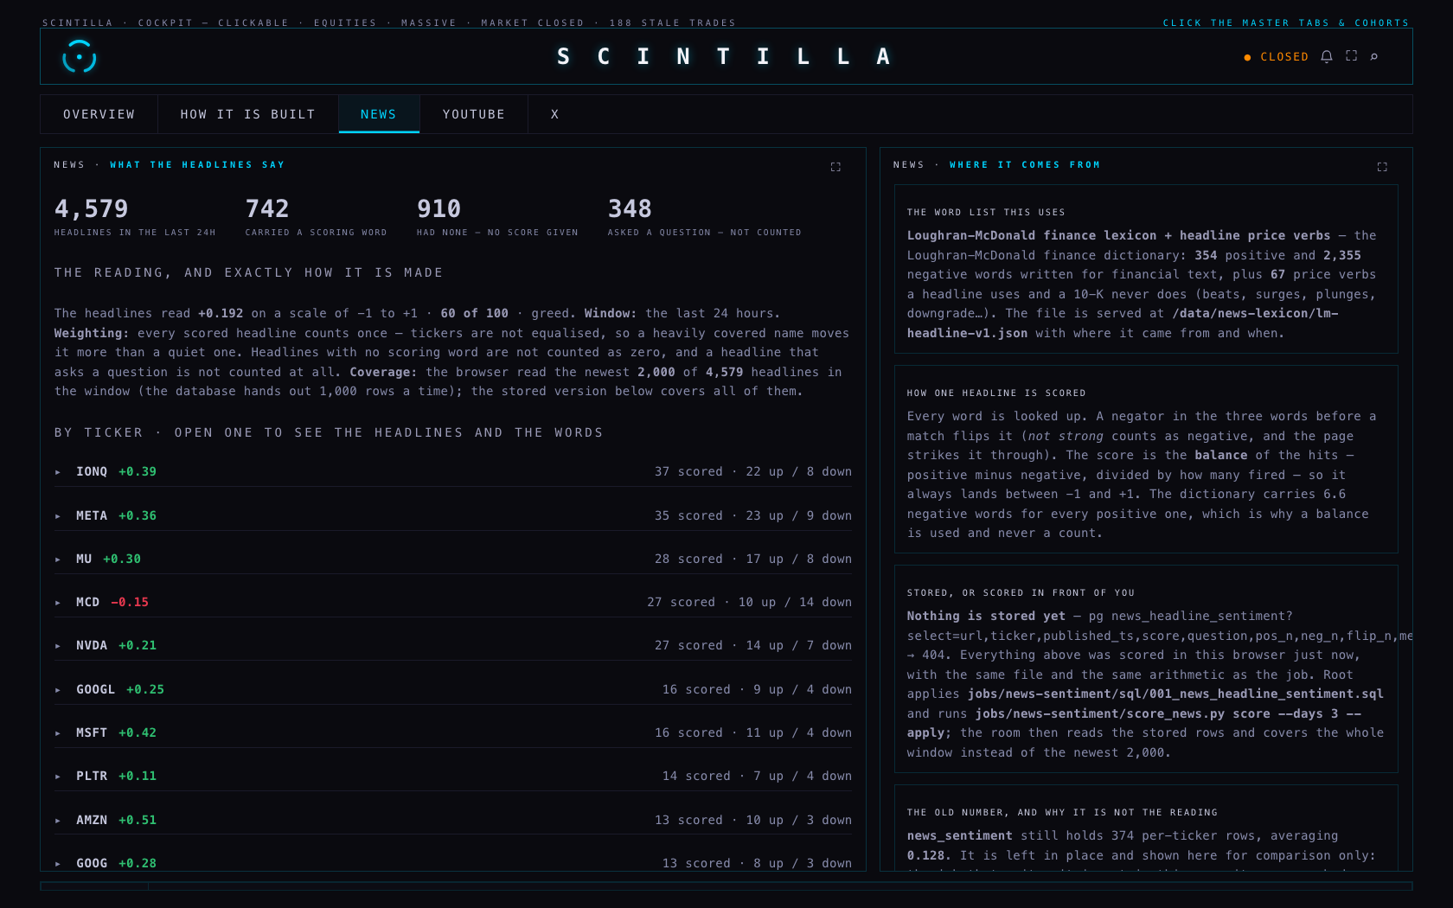Expand the headlines panel with its corner icon
This screenshot has width=1453, height=908.
tap(835, 167)
